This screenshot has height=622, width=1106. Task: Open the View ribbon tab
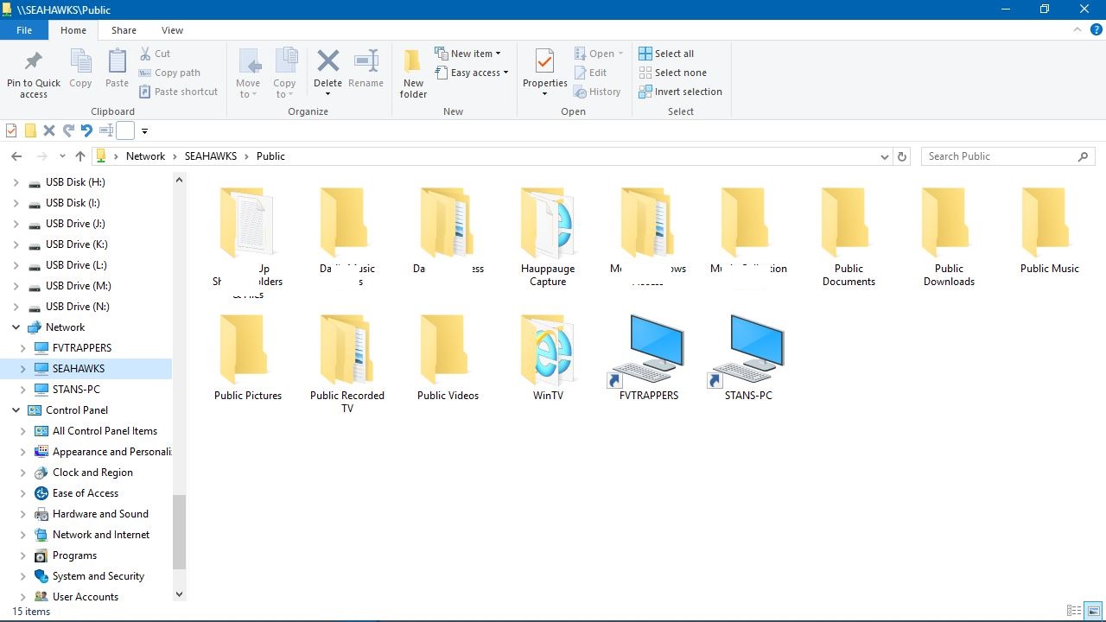172,30
